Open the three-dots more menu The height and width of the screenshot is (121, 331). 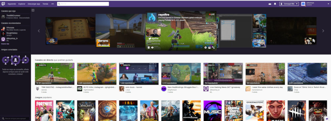click(x=53, y=4)
